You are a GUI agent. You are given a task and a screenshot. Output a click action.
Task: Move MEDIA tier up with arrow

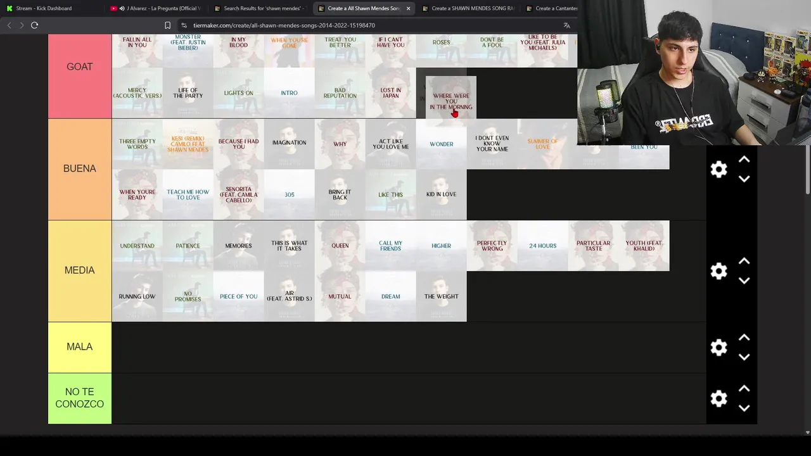pyautogui.click(x=744, y=261)
